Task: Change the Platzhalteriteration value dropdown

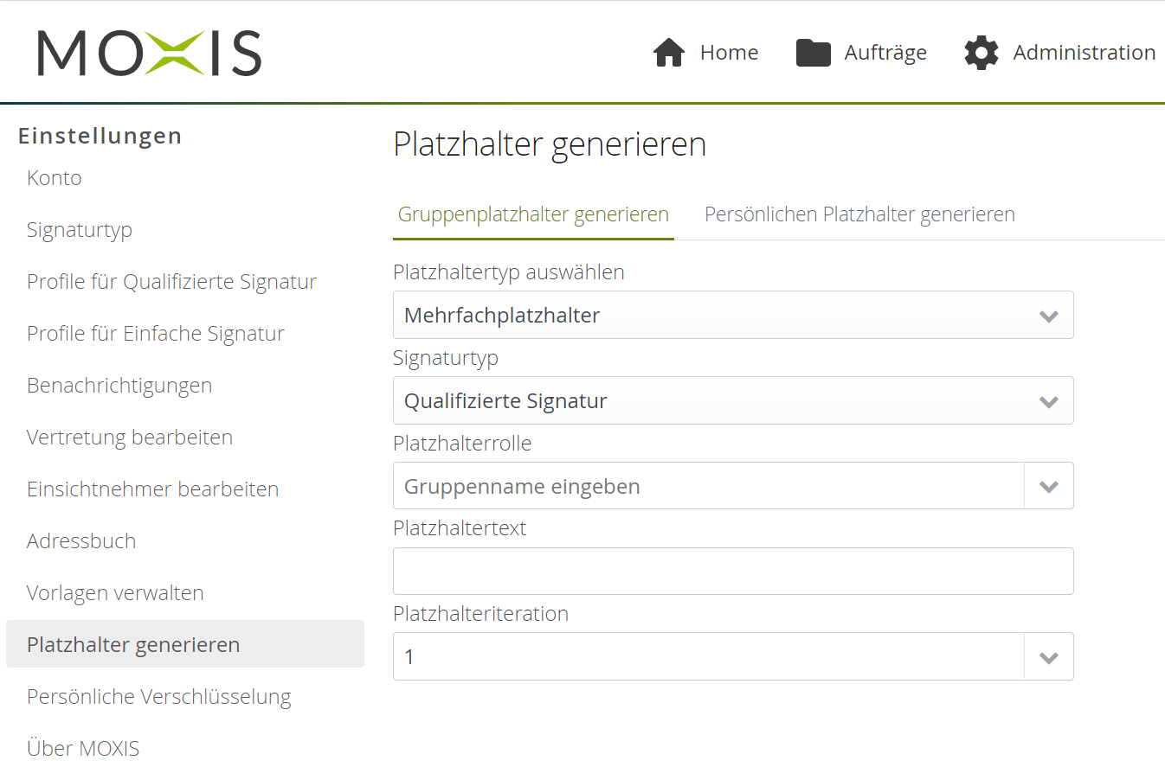Action: [x=733, y=655]
